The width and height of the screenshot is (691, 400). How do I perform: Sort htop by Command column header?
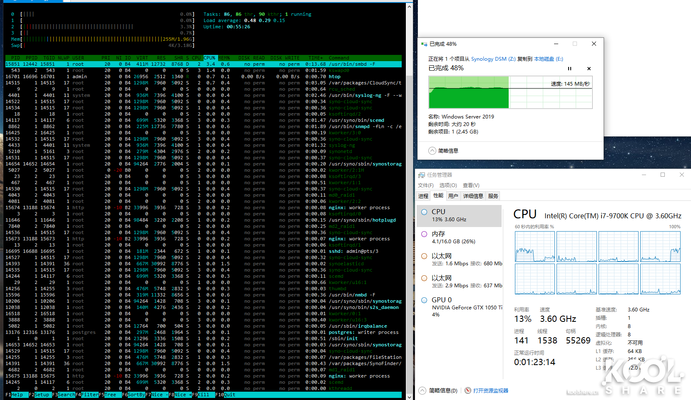339,58
